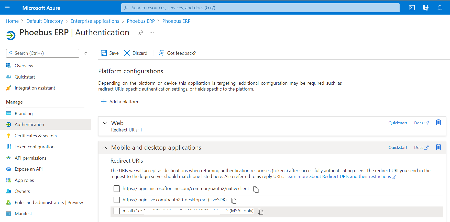Viewport: 450px width, 222px height.
Task: Check the MSAL only redirect URI checkbox
Action: 117,211
